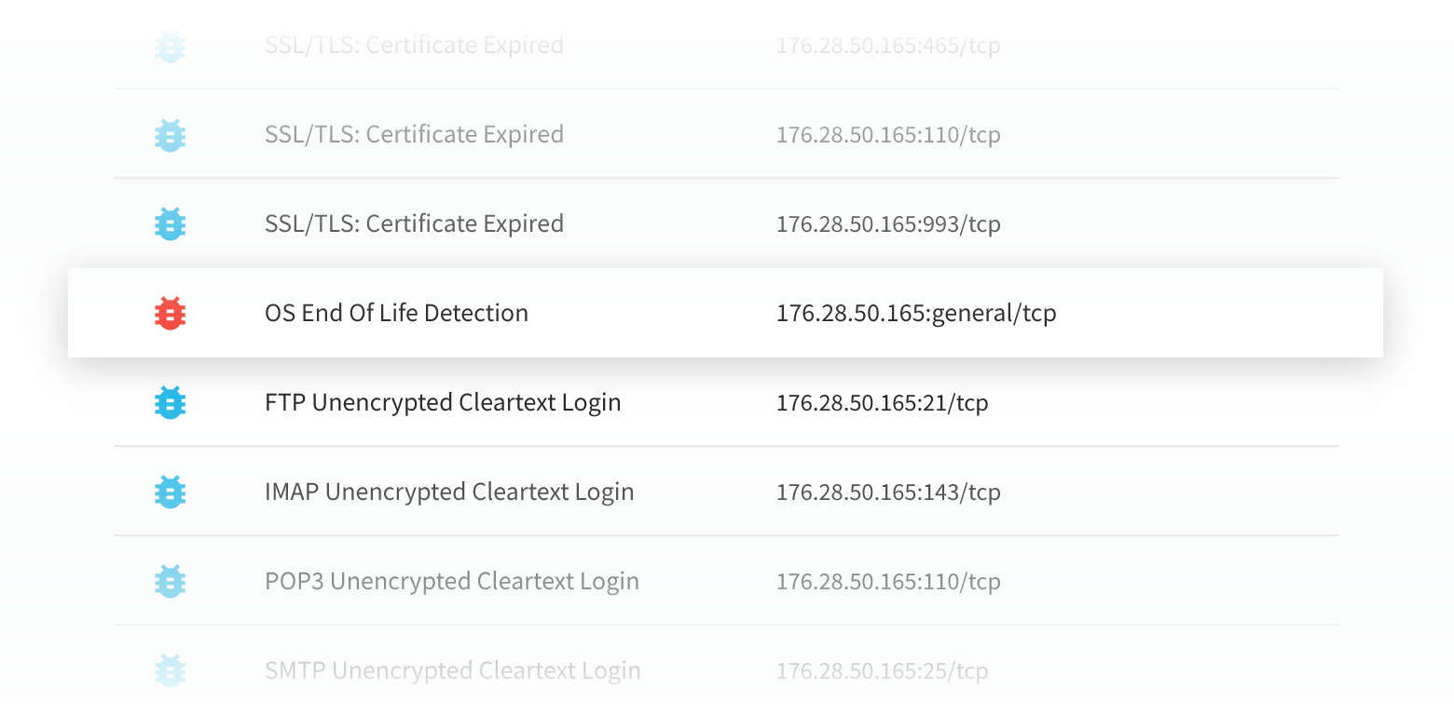Click the host address 176.28.50.165:25/tcp
Image resolution: width=1454 pixels, height=715 pixels.
882,670
